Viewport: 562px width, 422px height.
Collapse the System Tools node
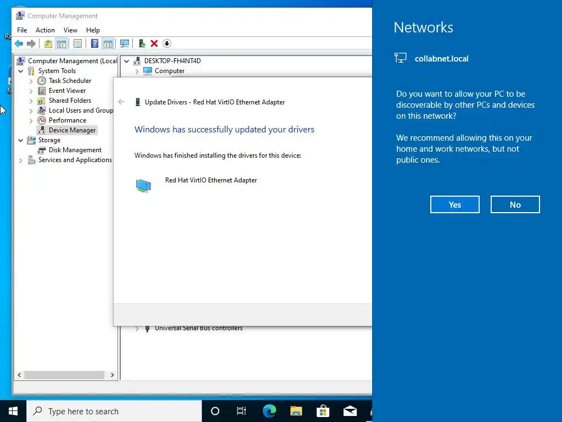coord(21,71)
